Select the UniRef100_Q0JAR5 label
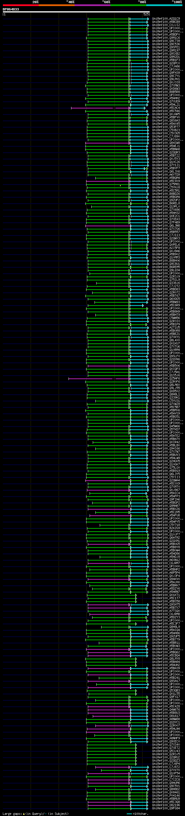The width and height of the screenshot is (185, 816). 166,114
